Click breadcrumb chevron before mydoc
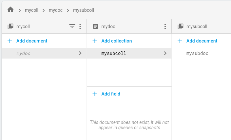This screenshot has width=231, height=140. (44, 10)
